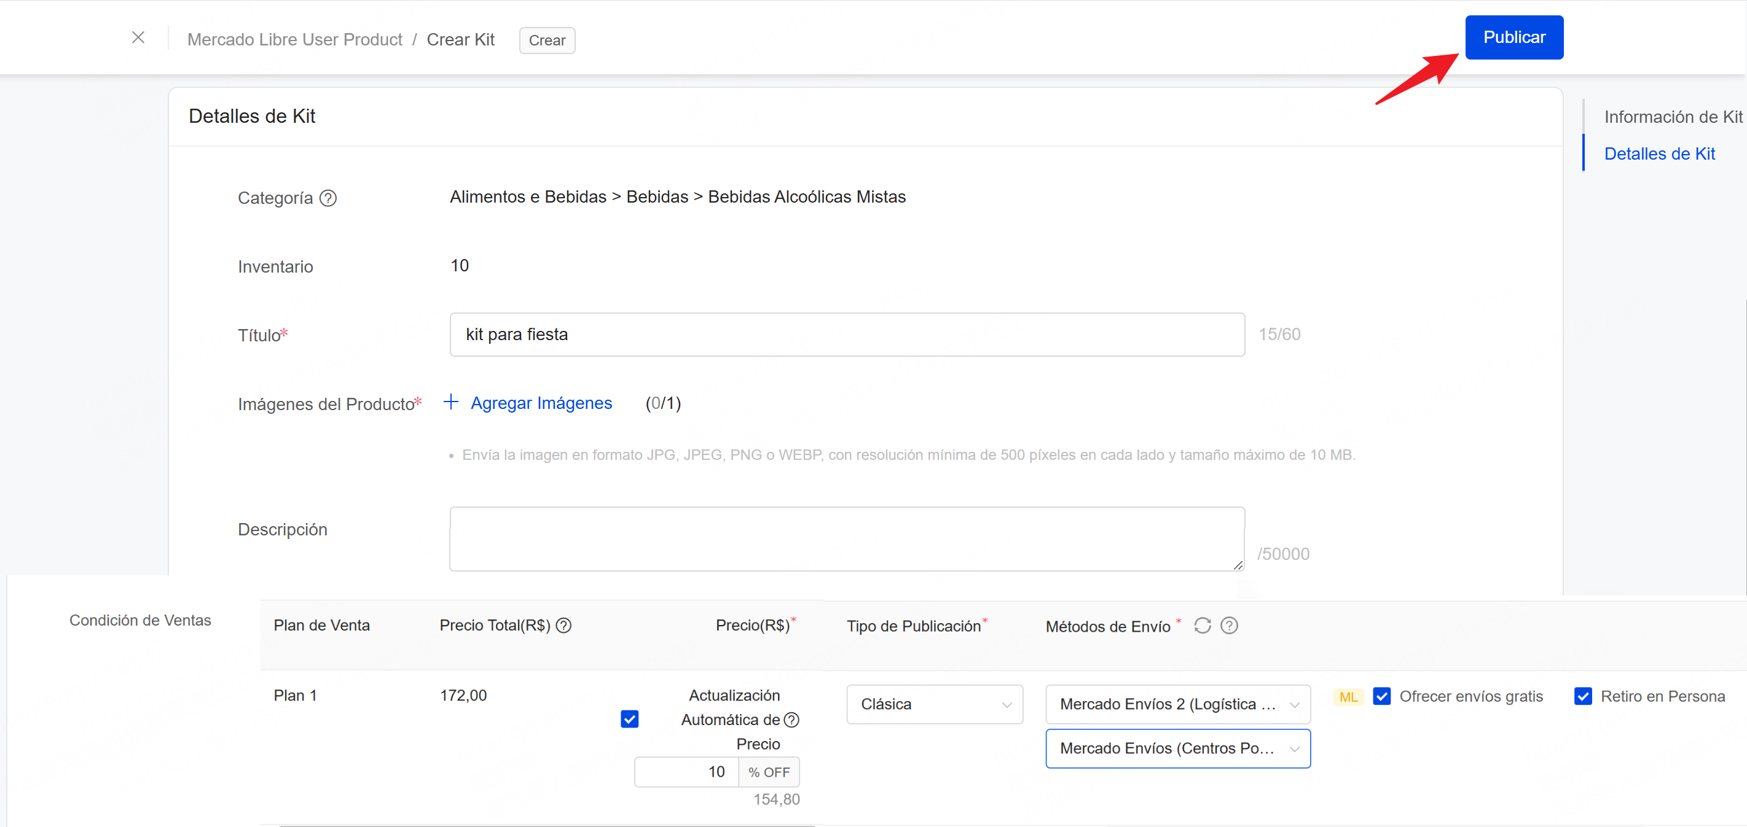Viewport: 1747px width, 827px height.
Task: Click the plus icon next to Agregar Imágenes
Action: pyautogui.click(x=451, y=402)
